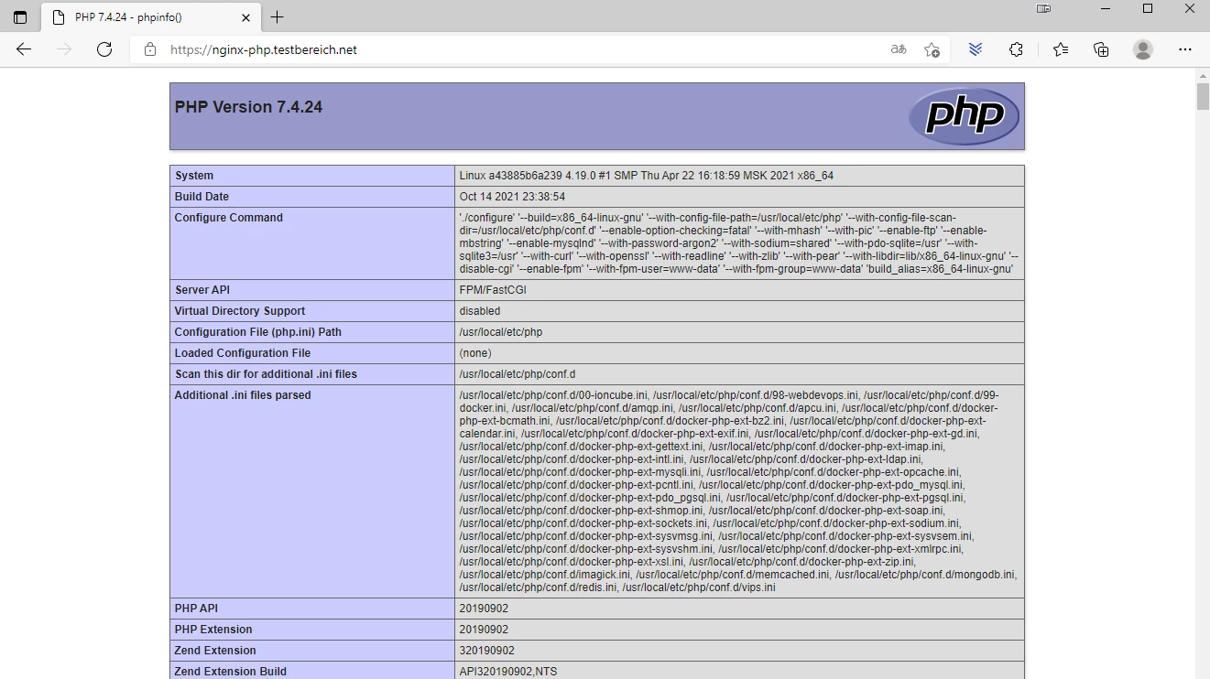Screen dimensions: 1210x679
Task: Click the vertical scrollbar thumb
Action: pyautogui.click(x=1202, y=95)
